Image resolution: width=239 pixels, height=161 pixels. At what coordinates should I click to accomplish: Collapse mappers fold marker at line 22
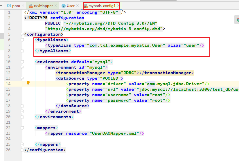(22, 128)
